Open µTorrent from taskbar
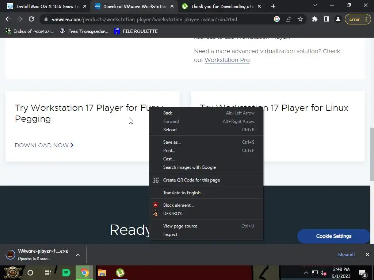The image size is (374, 280). pyautogui.click(x=120, y=273)
